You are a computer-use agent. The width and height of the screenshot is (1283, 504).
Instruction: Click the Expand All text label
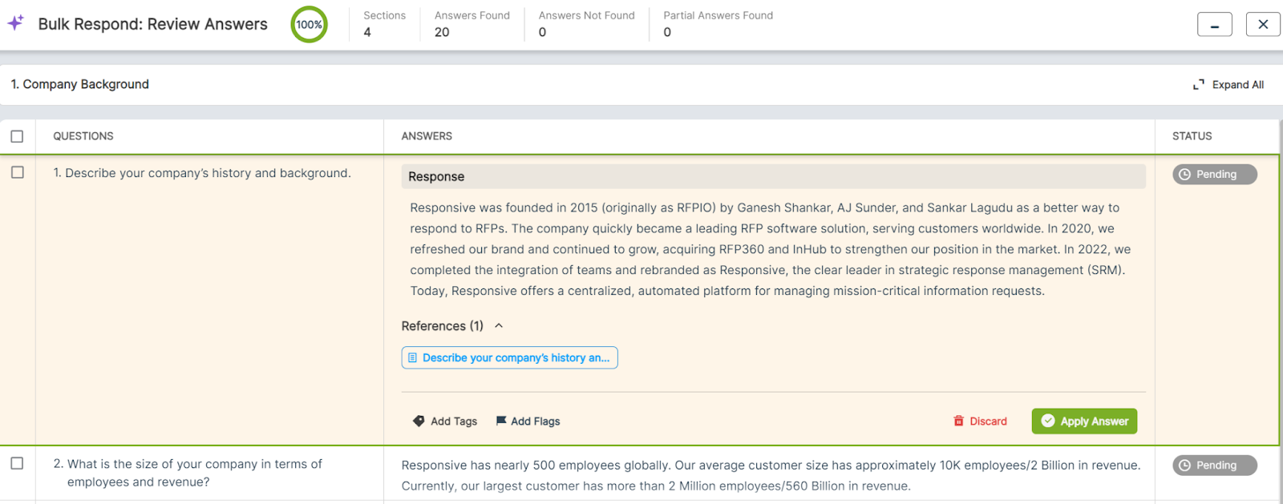[x=1238, y=84]
